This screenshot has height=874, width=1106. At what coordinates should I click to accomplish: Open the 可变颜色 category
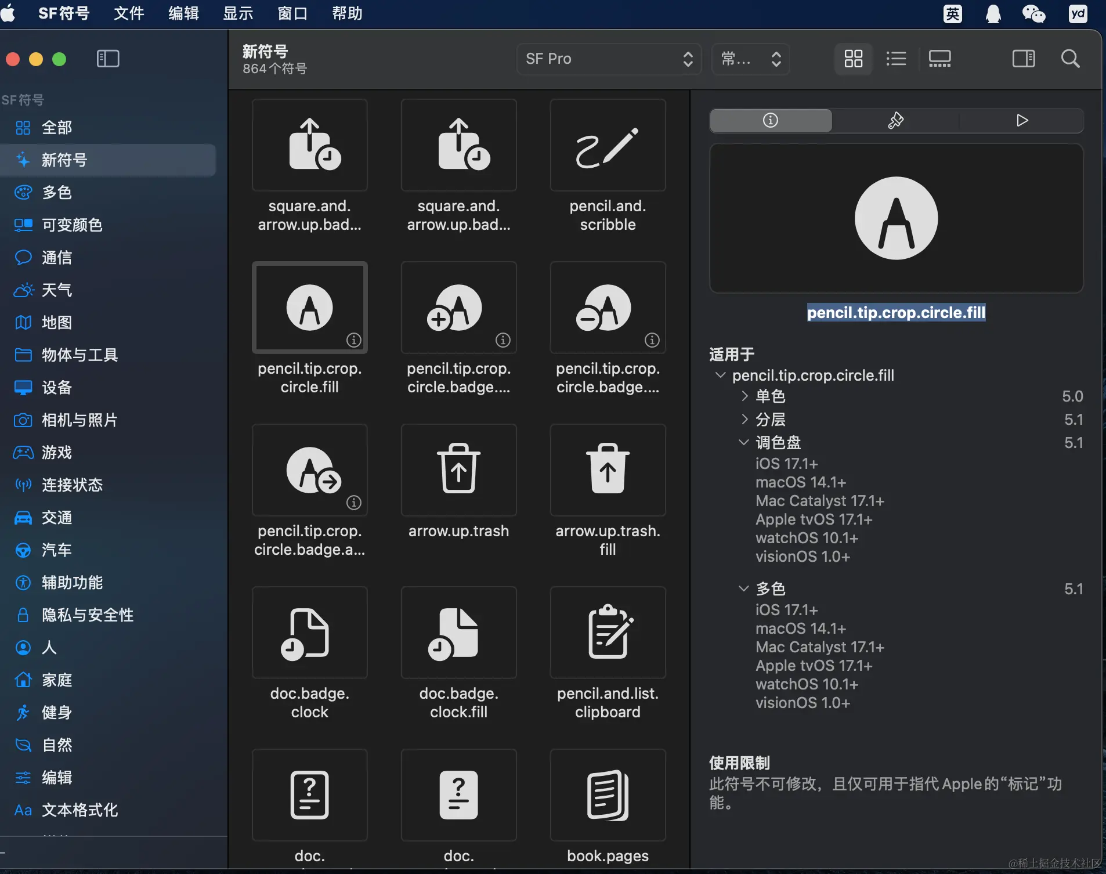(108, 225)
